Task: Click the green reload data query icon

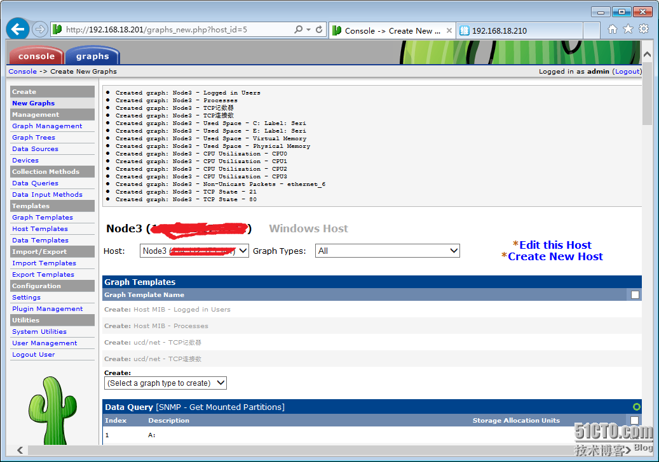Action: 636,407
